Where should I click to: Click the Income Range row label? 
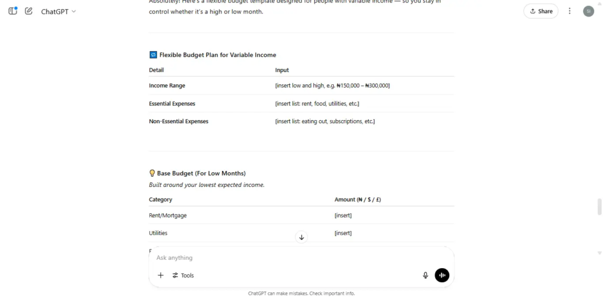click(167, 85)
